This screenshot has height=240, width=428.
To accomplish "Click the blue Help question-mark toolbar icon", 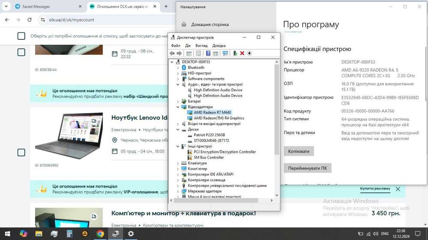I will 208,53.
